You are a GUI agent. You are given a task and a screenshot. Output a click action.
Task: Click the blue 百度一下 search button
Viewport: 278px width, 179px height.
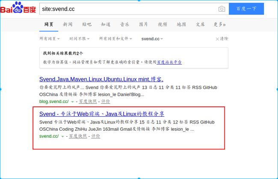pos(246,9)
